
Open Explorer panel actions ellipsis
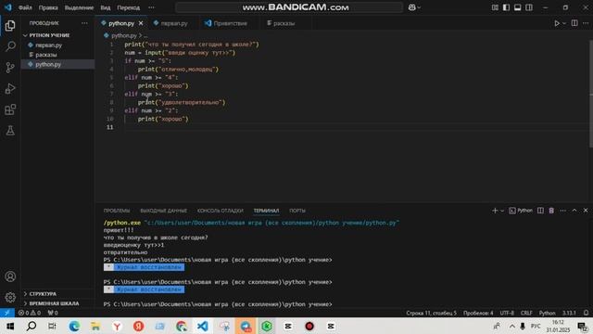coord(84,23)
